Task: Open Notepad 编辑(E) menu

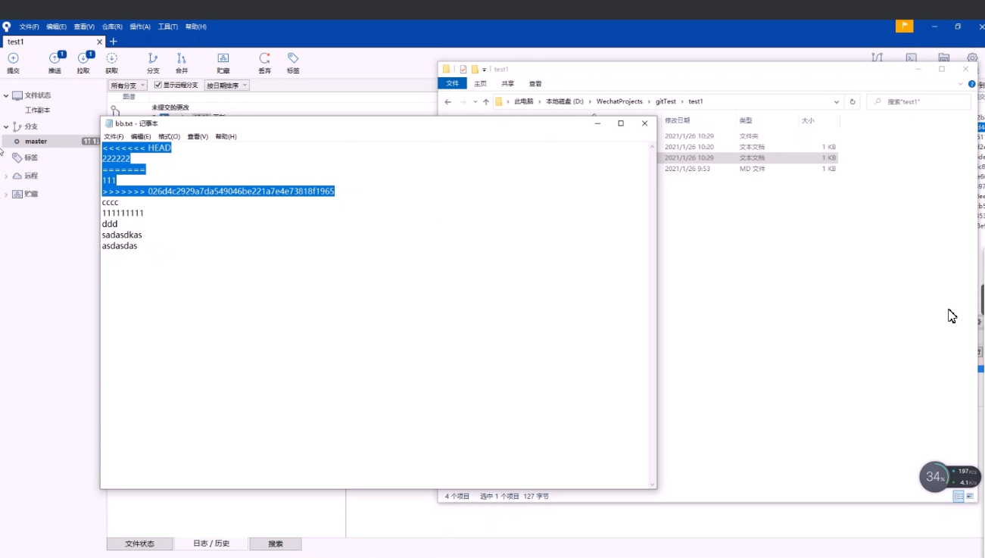Action: [141, 137]
